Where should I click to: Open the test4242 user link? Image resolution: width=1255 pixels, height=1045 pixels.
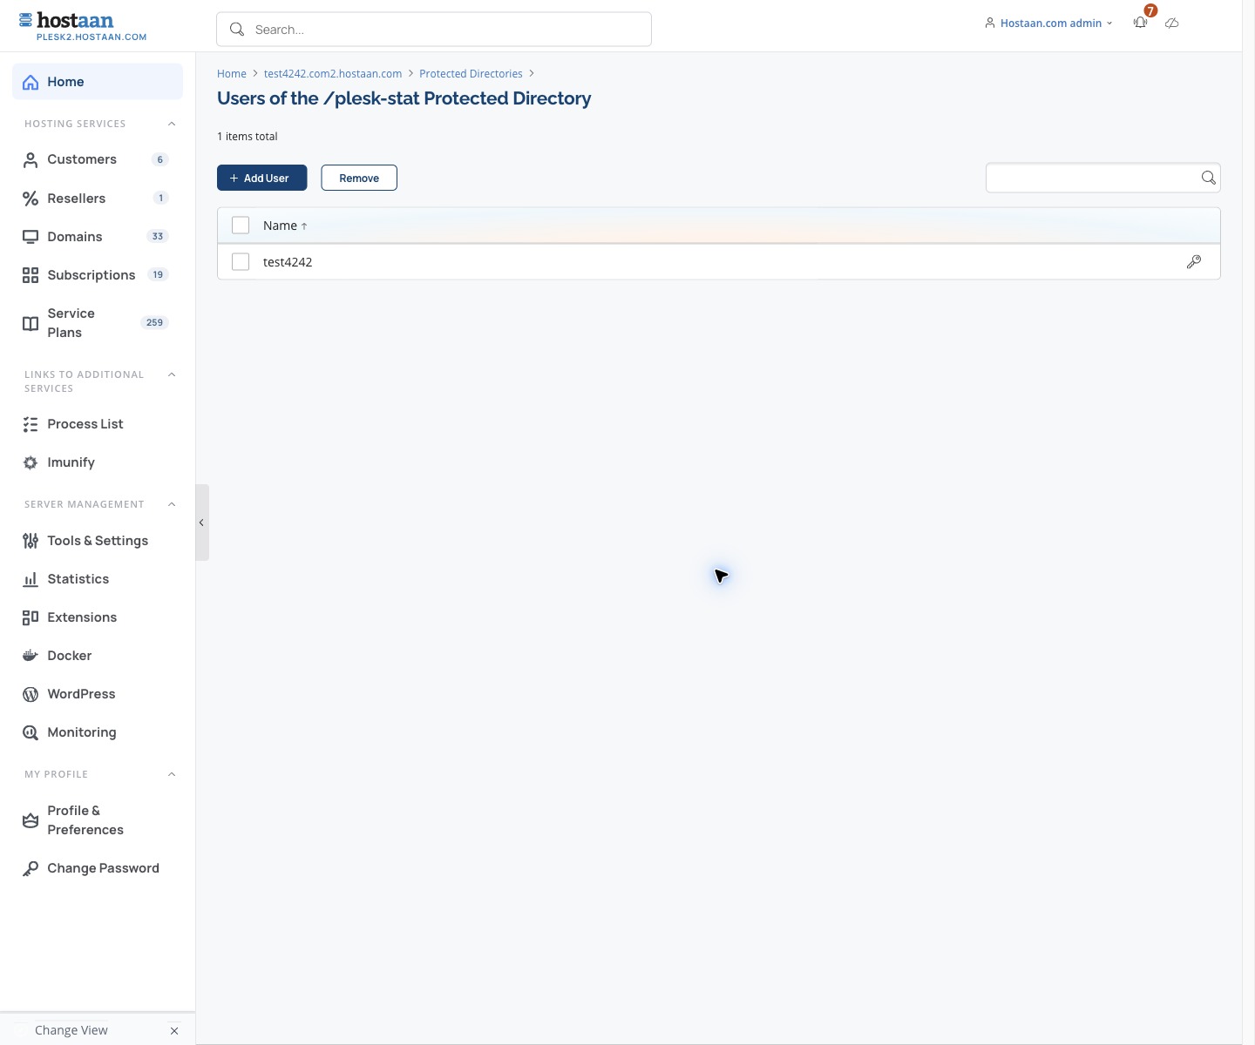click(288, 262)
